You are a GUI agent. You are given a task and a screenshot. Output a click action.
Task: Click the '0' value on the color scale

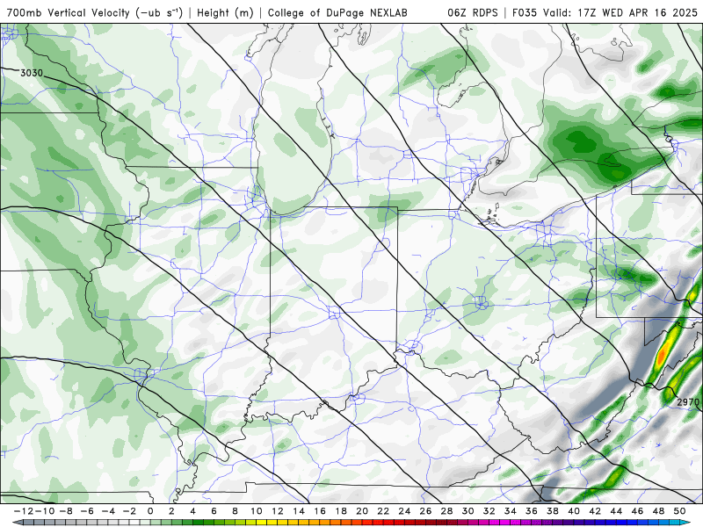click(150, 511)
